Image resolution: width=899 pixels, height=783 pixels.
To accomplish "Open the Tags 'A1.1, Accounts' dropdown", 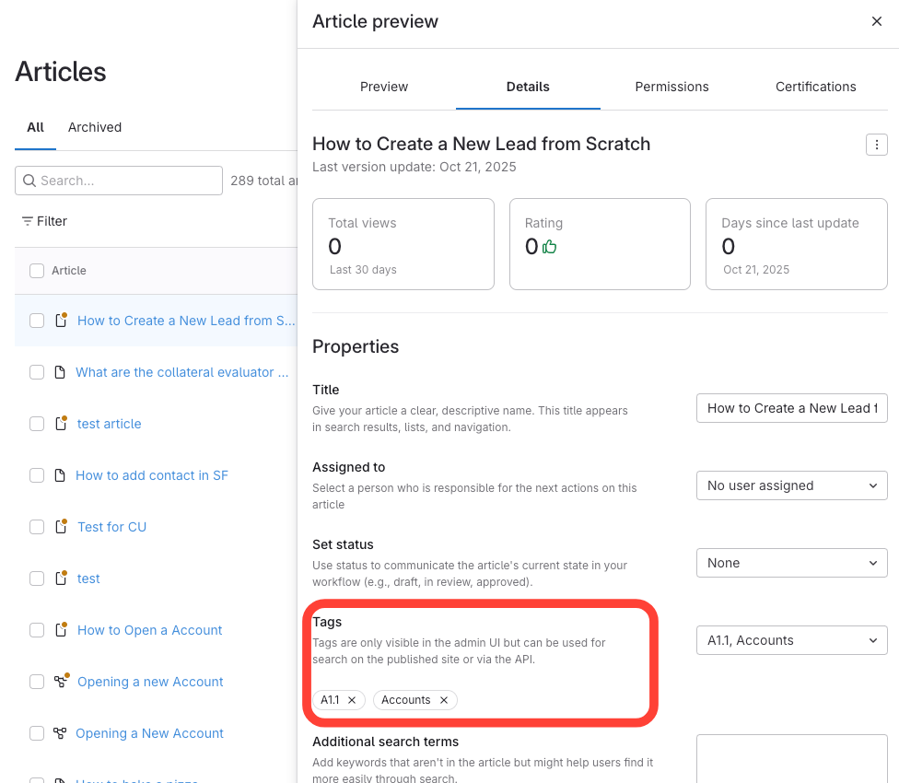I will [792, 640].
